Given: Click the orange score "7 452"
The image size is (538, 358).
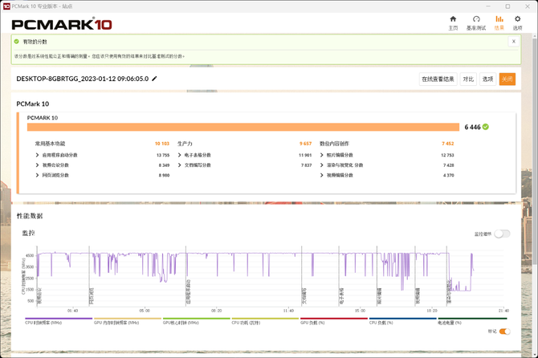Looking at the screenshot, I should coord(448,144).
